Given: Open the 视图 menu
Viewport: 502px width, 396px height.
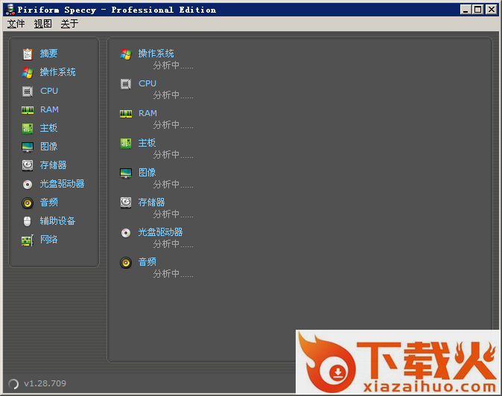Looking at the screenshot, I should [x=42, y=24].
